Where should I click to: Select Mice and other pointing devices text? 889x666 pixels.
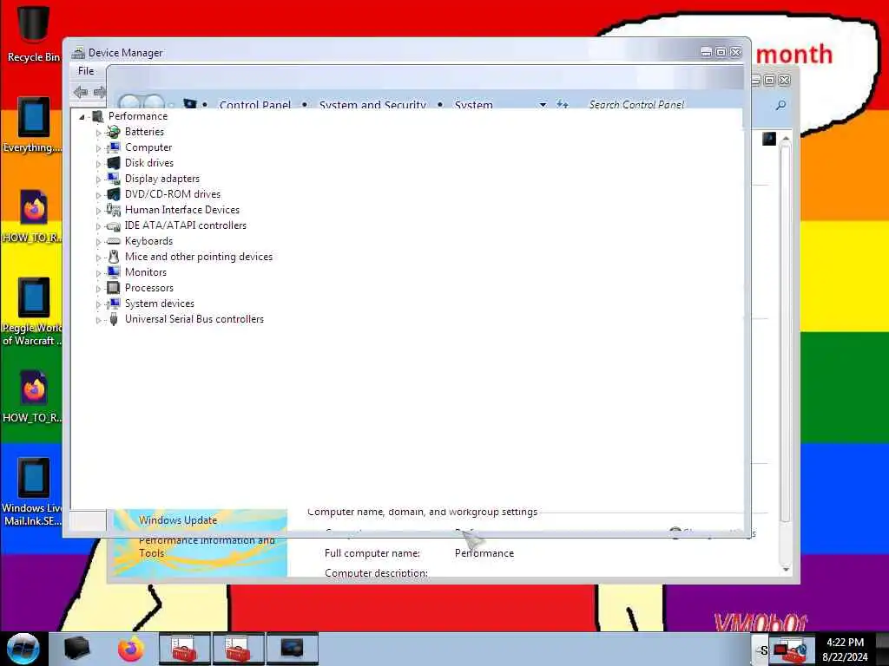tap(199, 257)
